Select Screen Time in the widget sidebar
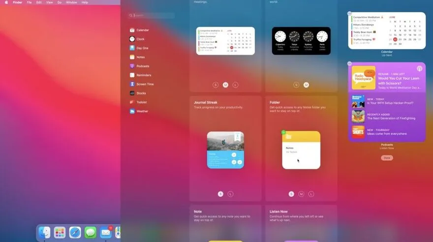The height and width of the screenshot is (242, 433). pyautogui.click(x=142, y=84)
